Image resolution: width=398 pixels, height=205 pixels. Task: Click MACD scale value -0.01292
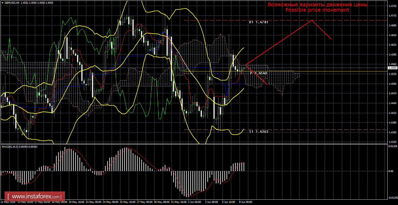click(x=393, y=198)
